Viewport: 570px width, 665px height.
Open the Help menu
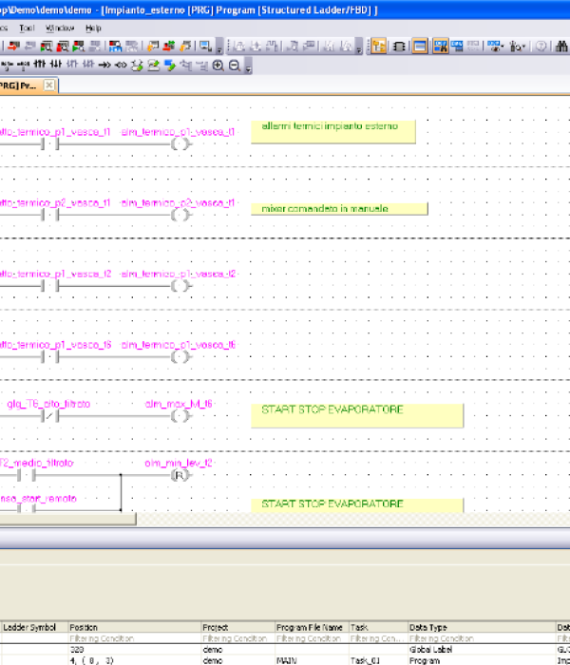(93, 28)
